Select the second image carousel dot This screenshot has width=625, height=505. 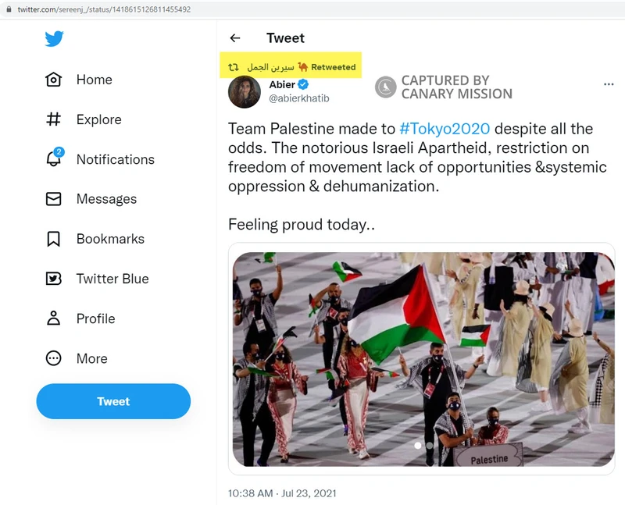429,446
